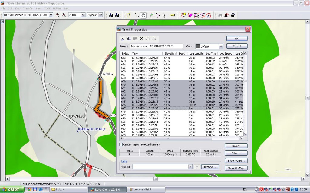
Task: Open the track Color dropdown
Action: pyautogui.click(x=221, y=46)
